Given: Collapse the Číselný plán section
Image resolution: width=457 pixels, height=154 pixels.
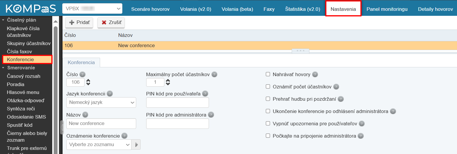Looking at the screenshot, I should (x=4, y=20).
